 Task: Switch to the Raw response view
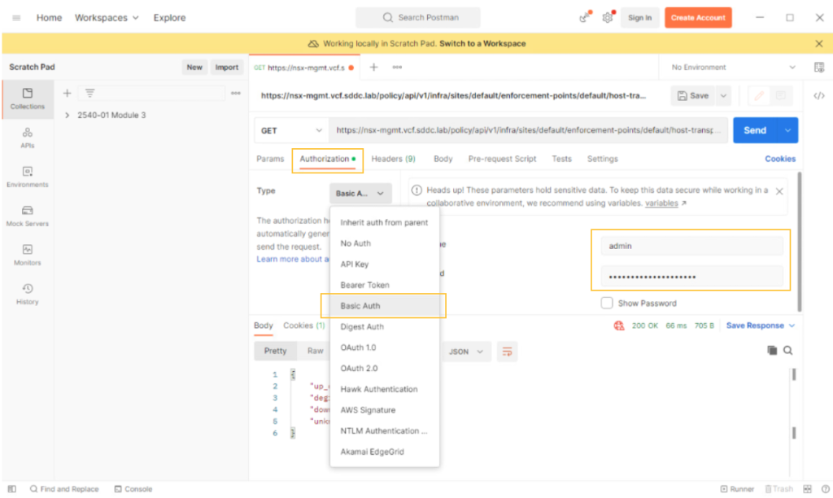tap(315, 351)
